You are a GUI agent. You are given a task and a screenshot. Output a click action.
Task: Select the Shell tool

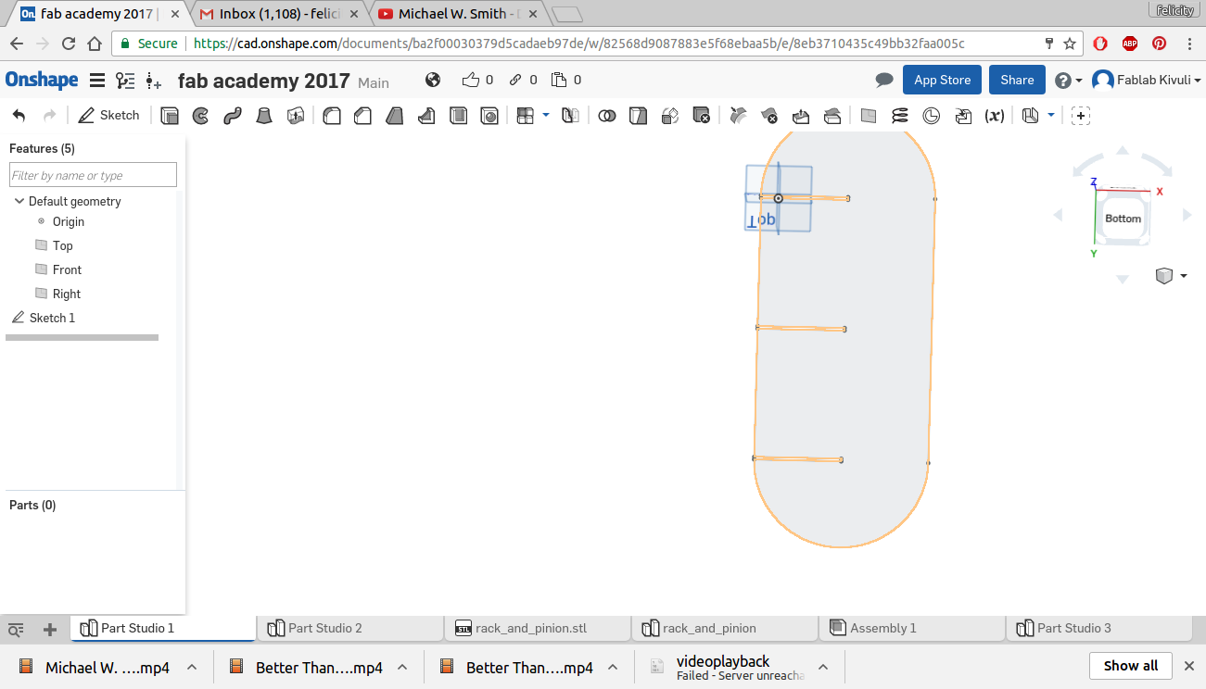tap(458, 116)
